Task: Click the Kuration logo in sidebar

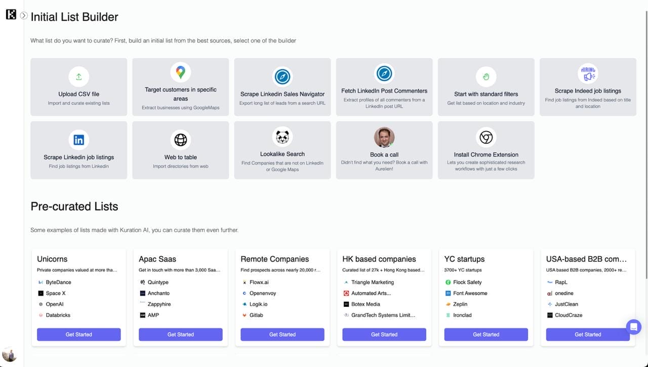Action: point(11,15)
